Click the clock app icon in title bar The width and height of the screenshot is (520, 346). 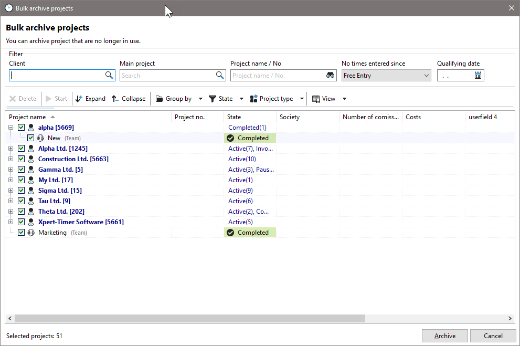pos(9,8)
